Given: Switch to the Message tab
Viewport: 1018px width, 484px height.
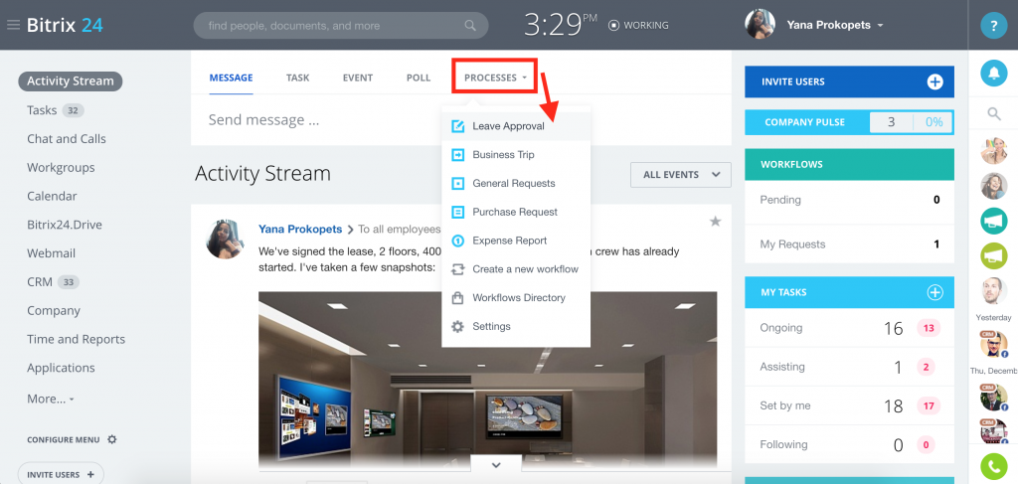Looking at the screenshot, I should [231, 78].
